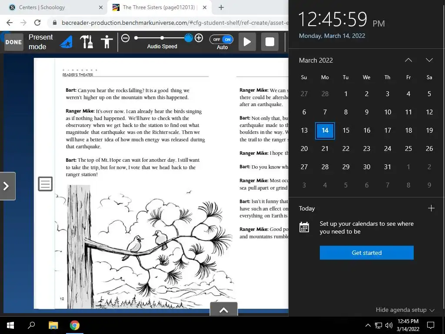Open Windows taskbar search
The width and height of the screenshot is (445, 334).
click(31, 325)
